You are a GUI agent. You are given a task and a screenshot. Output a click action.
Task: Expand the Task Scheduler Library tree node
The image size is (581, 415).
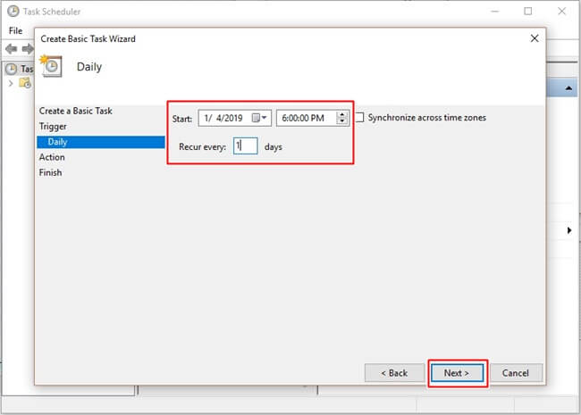click(x=11, y=83)
